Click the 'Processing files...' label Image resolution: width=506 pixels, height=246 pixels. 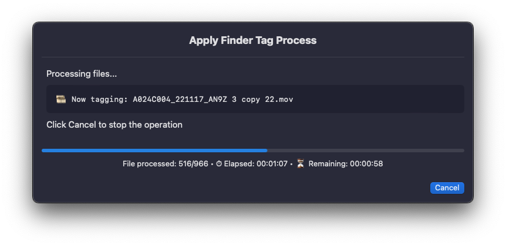82,74
